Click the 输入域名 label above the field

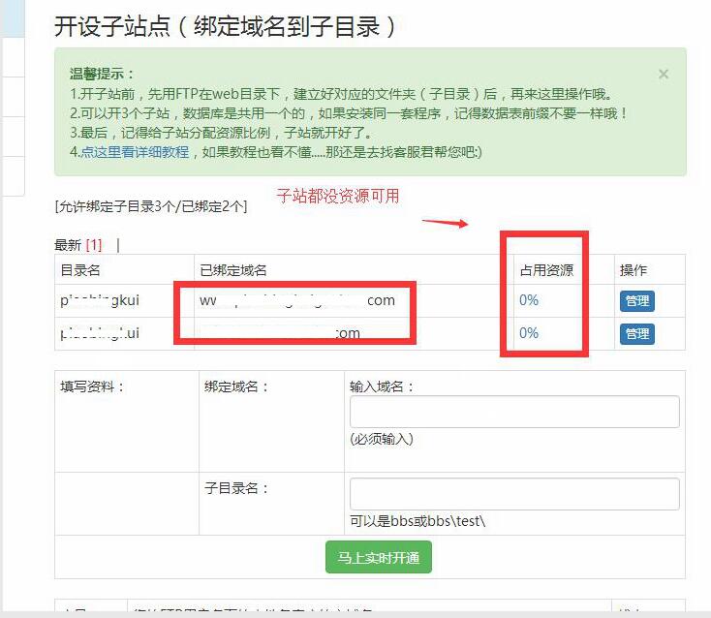[382, 386]
